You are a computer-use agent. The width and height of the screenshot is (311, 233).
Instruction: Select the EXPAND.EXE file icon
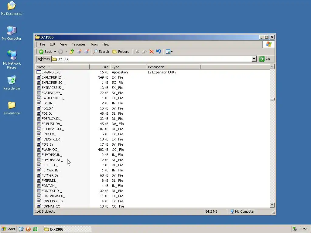(x=39, y=72)
